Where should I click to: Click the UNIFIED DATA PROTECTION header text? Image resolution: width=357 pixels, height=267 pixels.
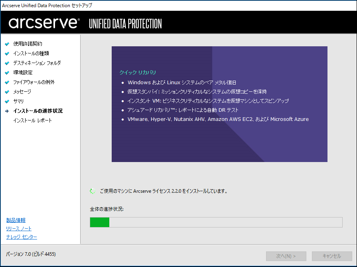click(x=125, y=24)
